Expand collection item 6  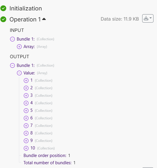point(26,118)
